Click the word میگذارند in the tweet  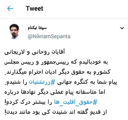(16, 72)
